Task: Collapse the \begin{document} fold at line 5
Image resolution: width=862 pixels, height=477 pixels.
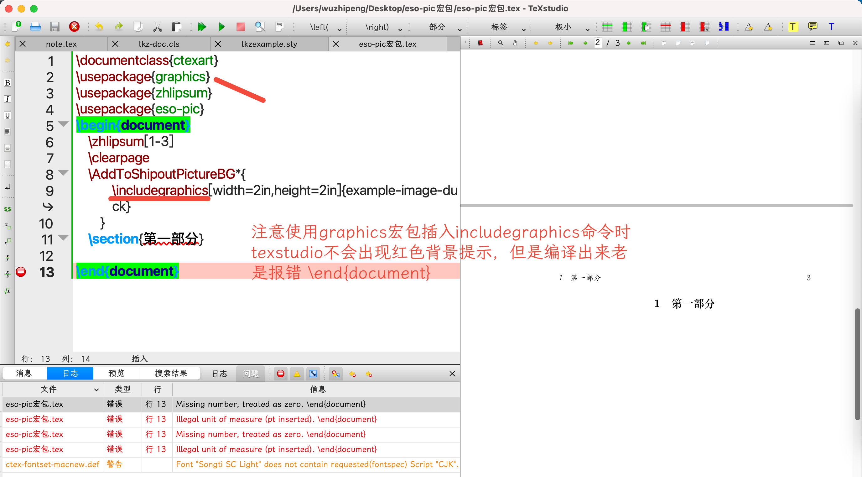Action: pos(63,124)
